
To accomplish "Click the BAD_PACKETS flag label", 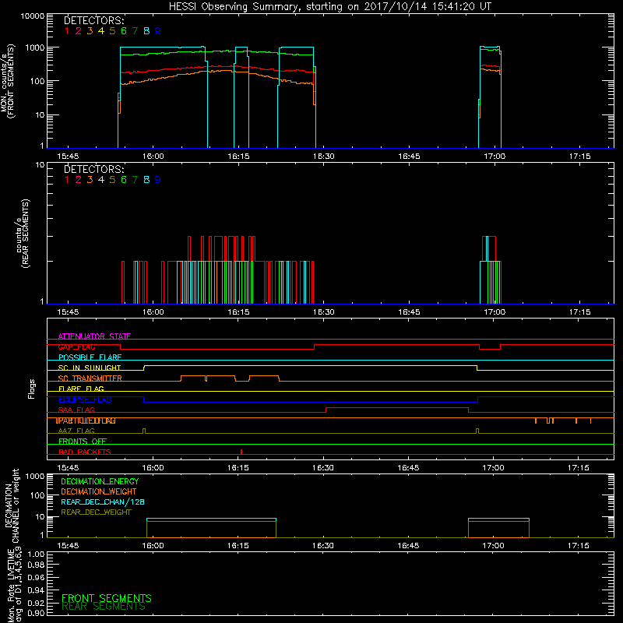I will (85, 452).
